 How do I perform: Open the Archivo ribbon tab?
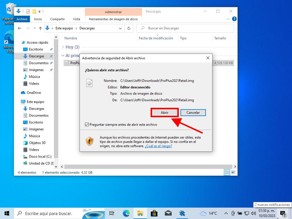tap(22, 19)
